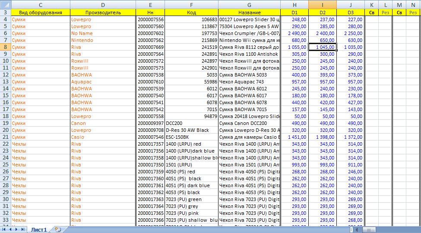The height and width of the screenshot is (233, 421).
Task: Switch to the Лист1 sheet tab
Action: pos(39,230)
